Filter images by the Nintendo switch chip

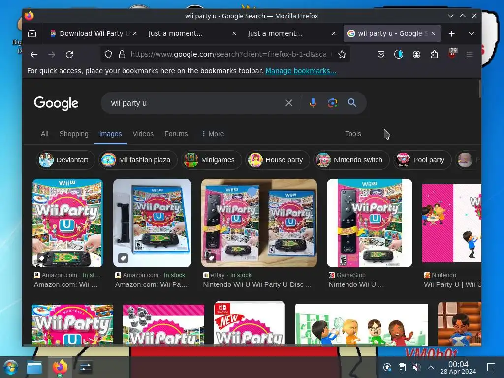click(351, 160)
